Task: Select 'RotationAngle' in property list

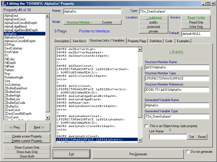Action: point(14,77)
